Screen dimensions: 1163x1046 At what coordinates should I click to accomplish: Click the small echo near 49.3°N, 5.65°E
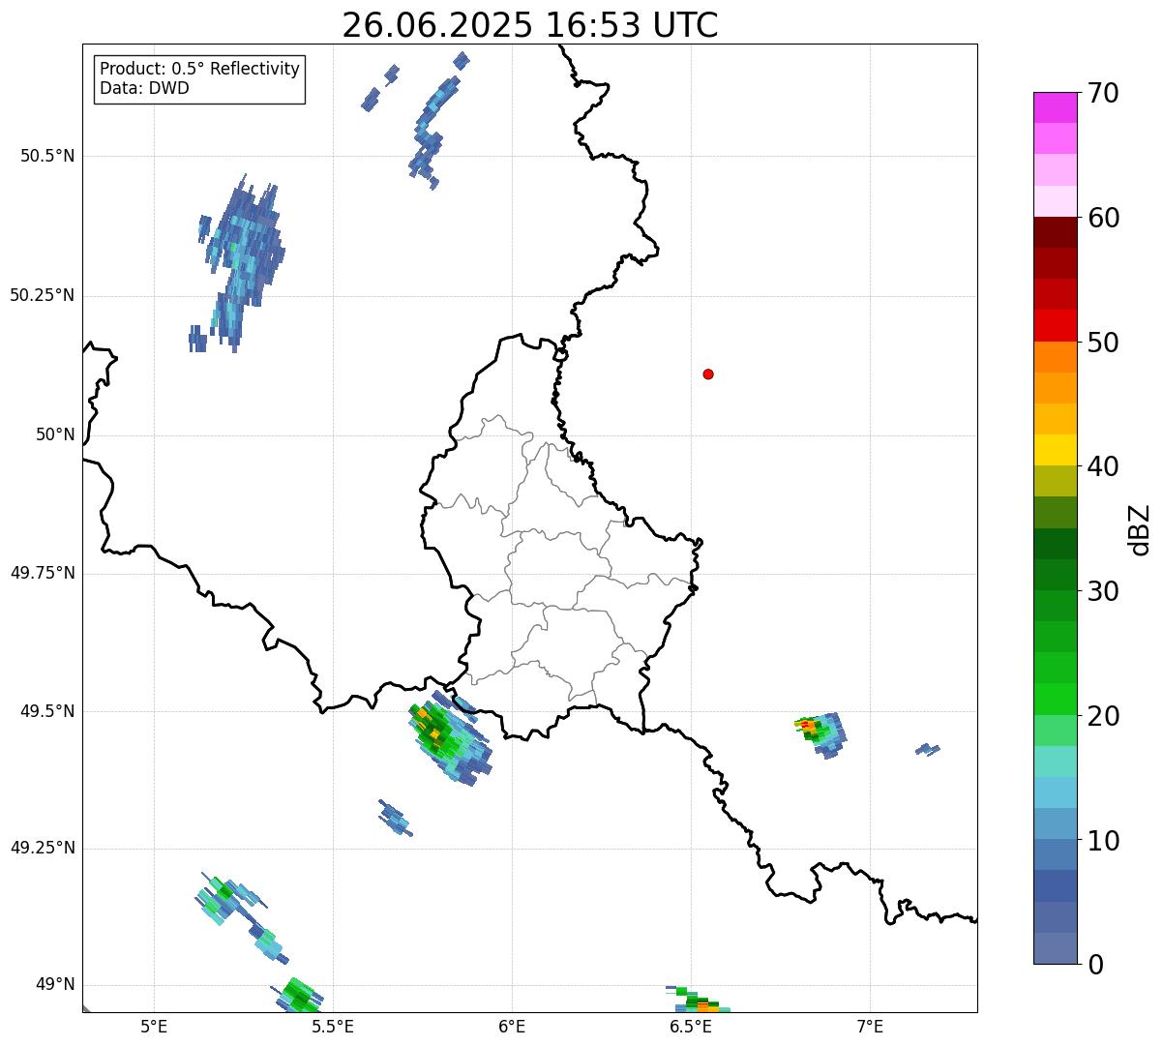pyautogui.click(x=395, y=819)
